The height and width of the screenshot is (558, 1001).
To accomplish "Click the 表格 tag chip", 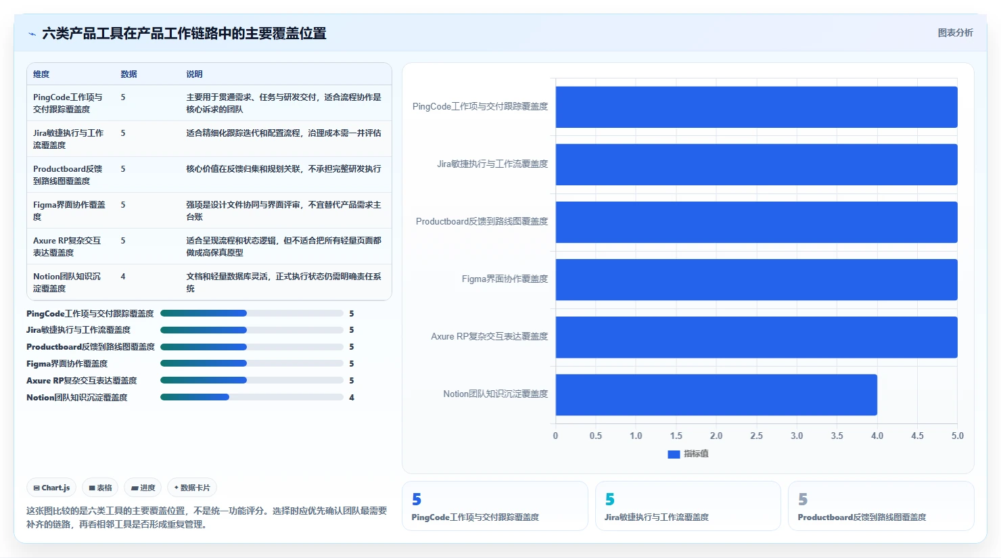I will pos(100,488).
